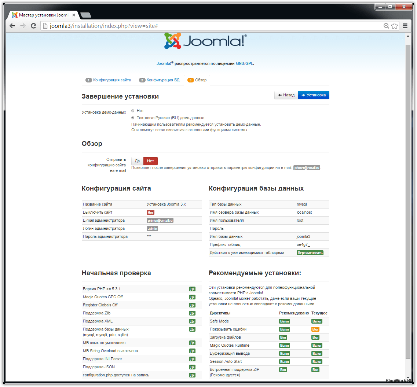Image resolution: width=417 pixels, height=387 pixels.
Task: Click the browser back arrow icon
Action: [12, 26]
